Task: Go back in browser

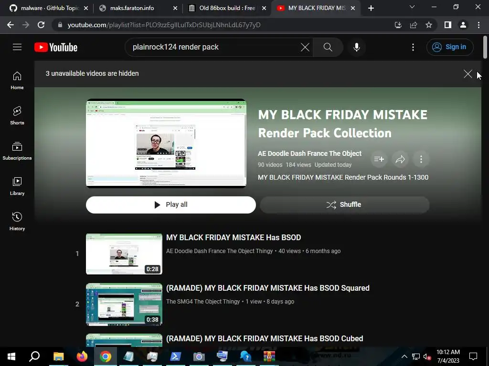Action: (x=11, y=25)
